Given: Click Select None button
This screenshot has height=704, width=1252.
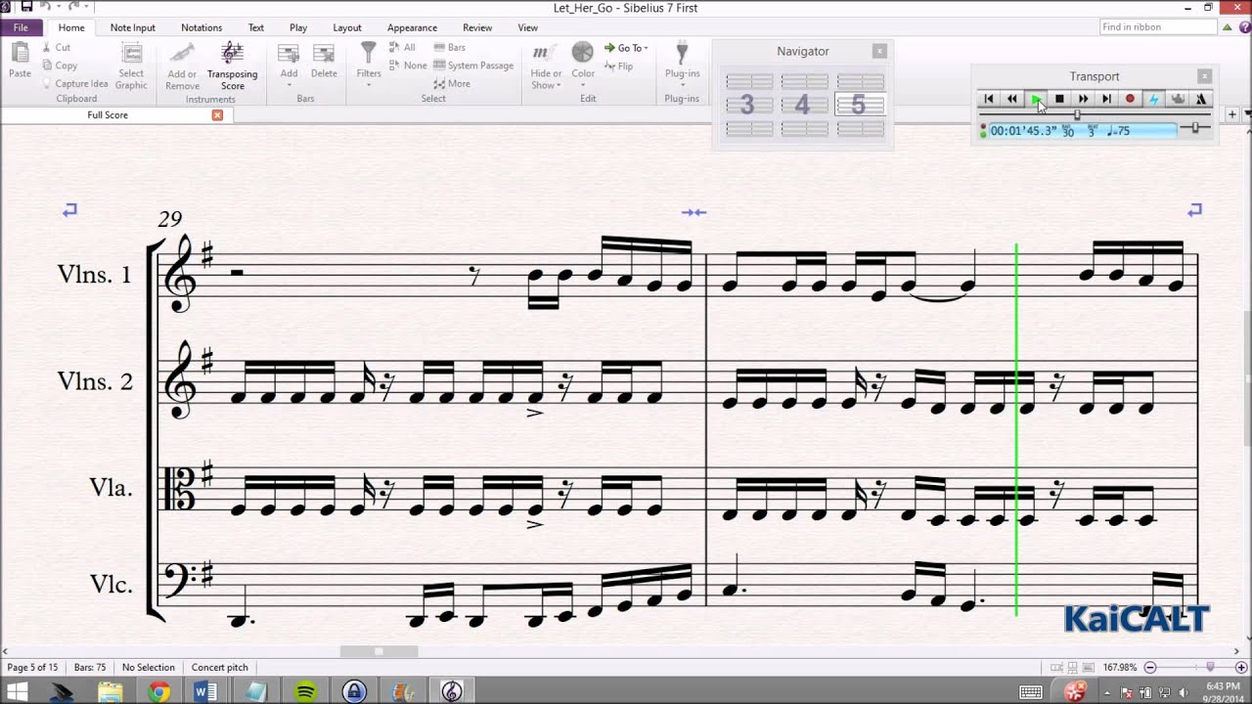Looking at the screenshot, I should 408,66.
